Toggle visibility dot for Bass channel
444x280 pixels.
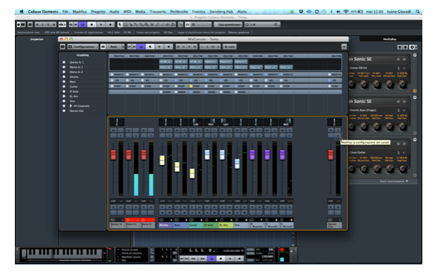pyautogui.click(x=64, y=81)
